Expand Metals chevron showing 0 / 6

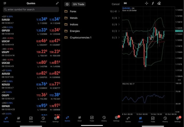pos(119,18)
